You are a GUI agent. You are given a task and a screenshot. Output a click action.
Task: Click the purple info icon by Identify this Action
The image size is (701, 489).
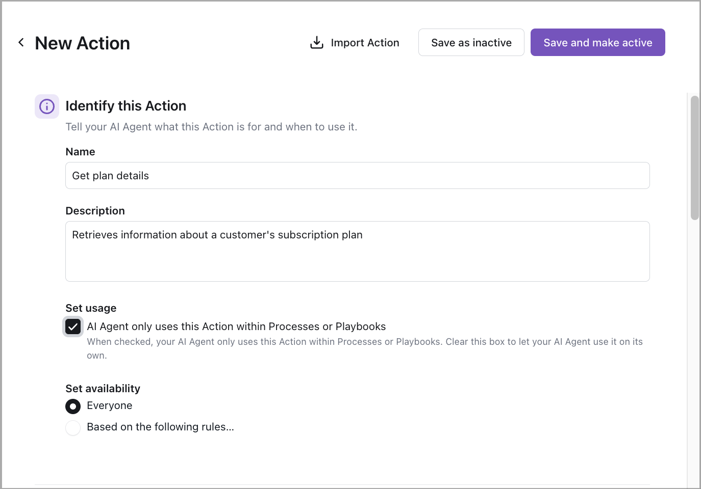click(x=47, y=106)
